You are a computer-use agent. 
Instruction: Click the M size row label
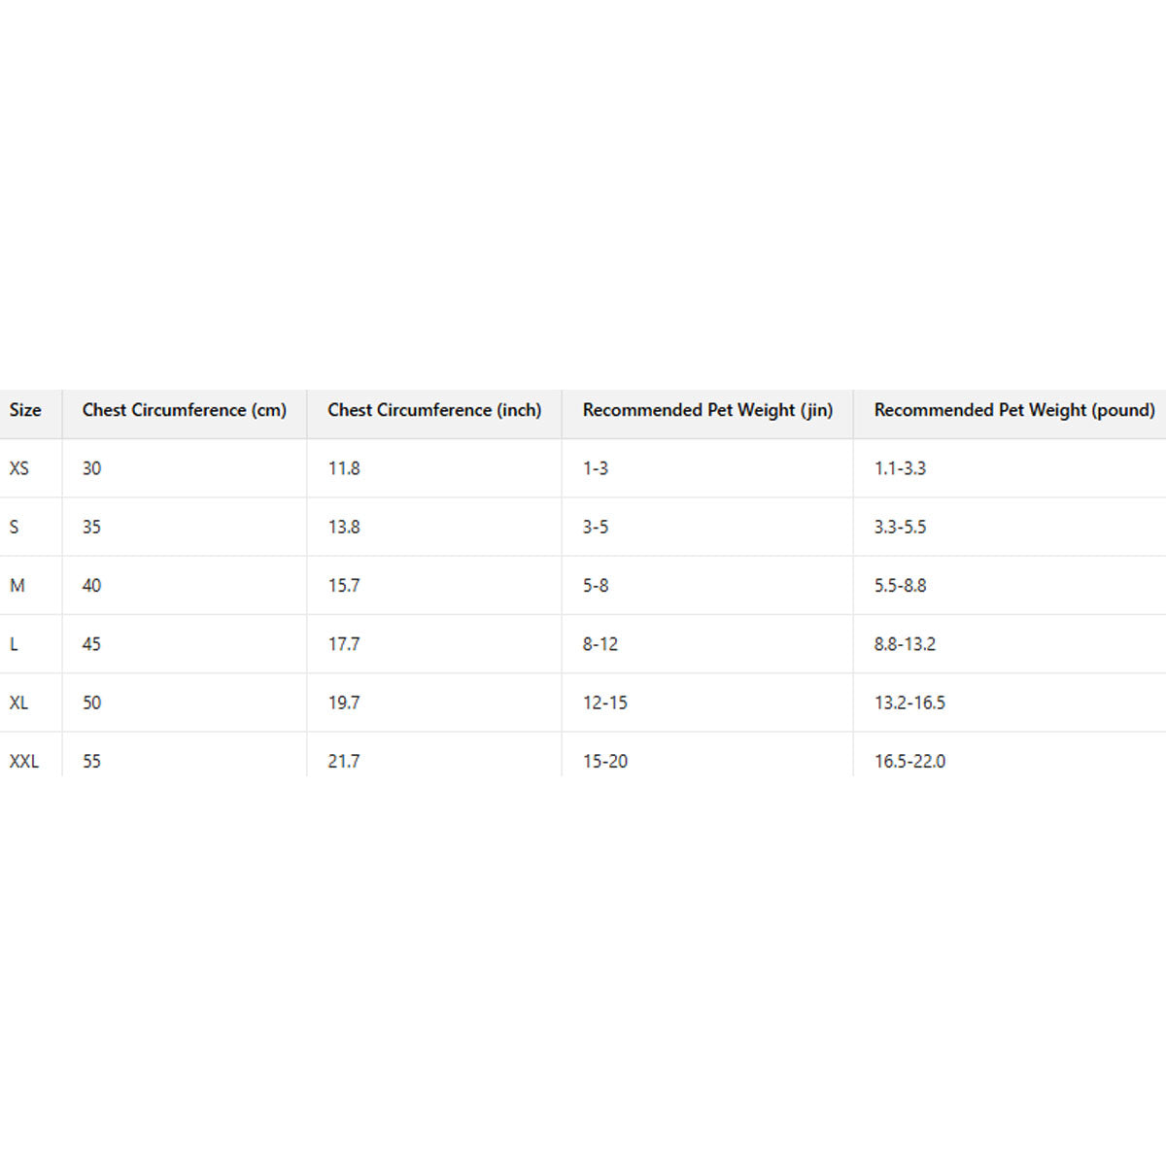17,585
